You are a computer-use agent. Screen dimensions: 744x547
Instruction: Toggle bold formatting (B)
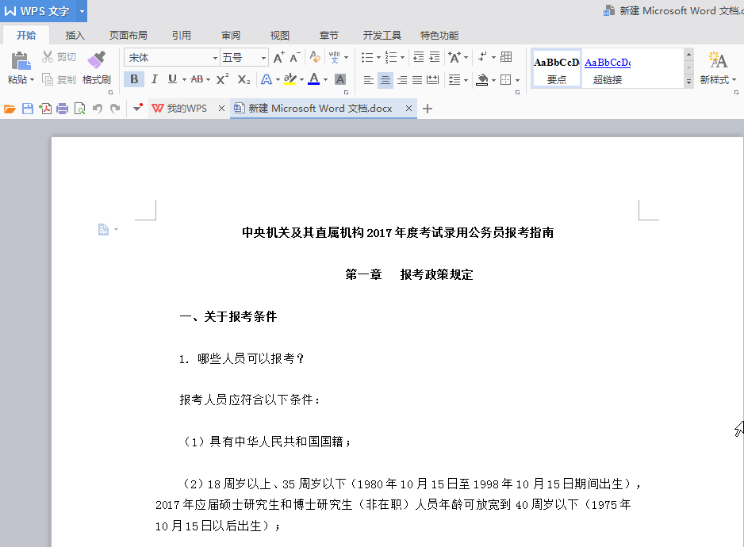[134, 79]
